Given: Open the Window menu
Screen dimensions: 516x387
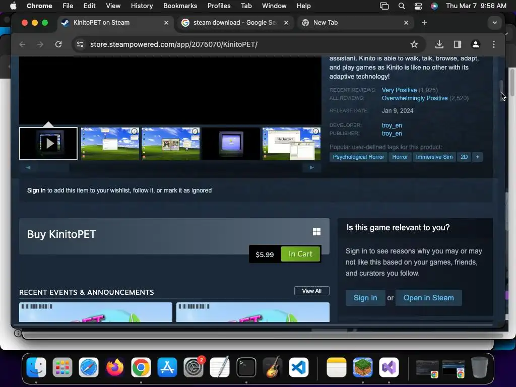Looking at the screenshot, I should point(274,6).
